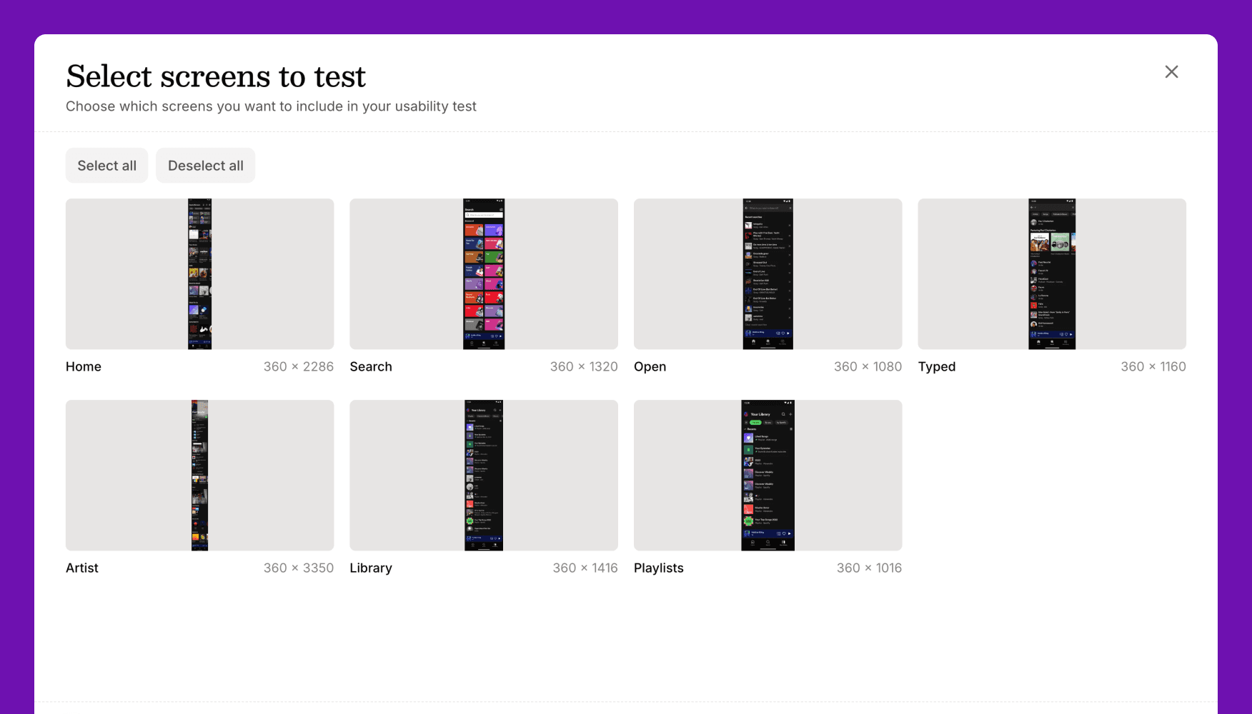Click the Playlists screen label

coord(659,568)
